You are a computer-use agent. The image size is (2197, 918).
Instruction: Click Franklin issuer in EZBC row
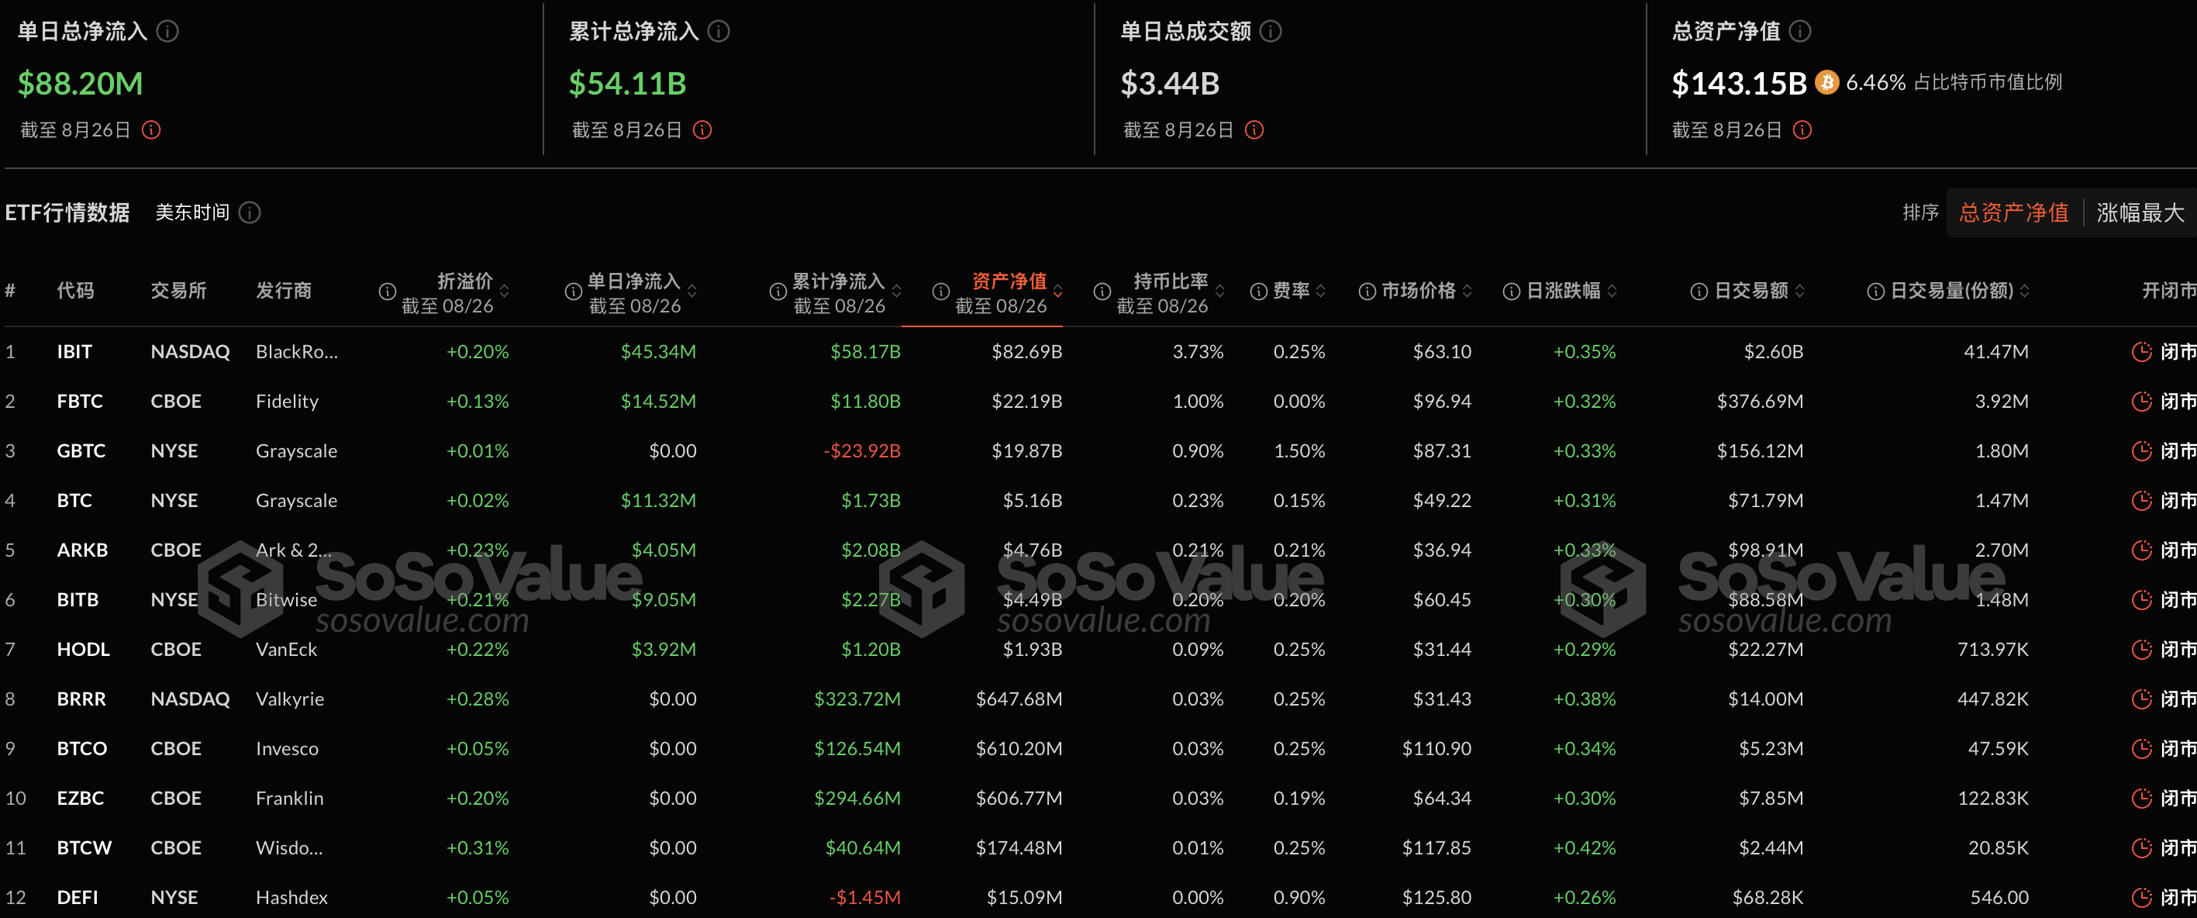[289, 799]
